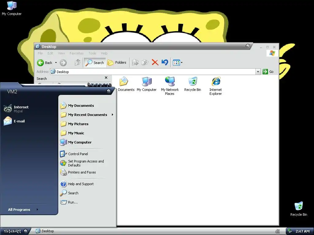
Task: Expand the Address bar dropdown arrow
Action: pos(258,72)
